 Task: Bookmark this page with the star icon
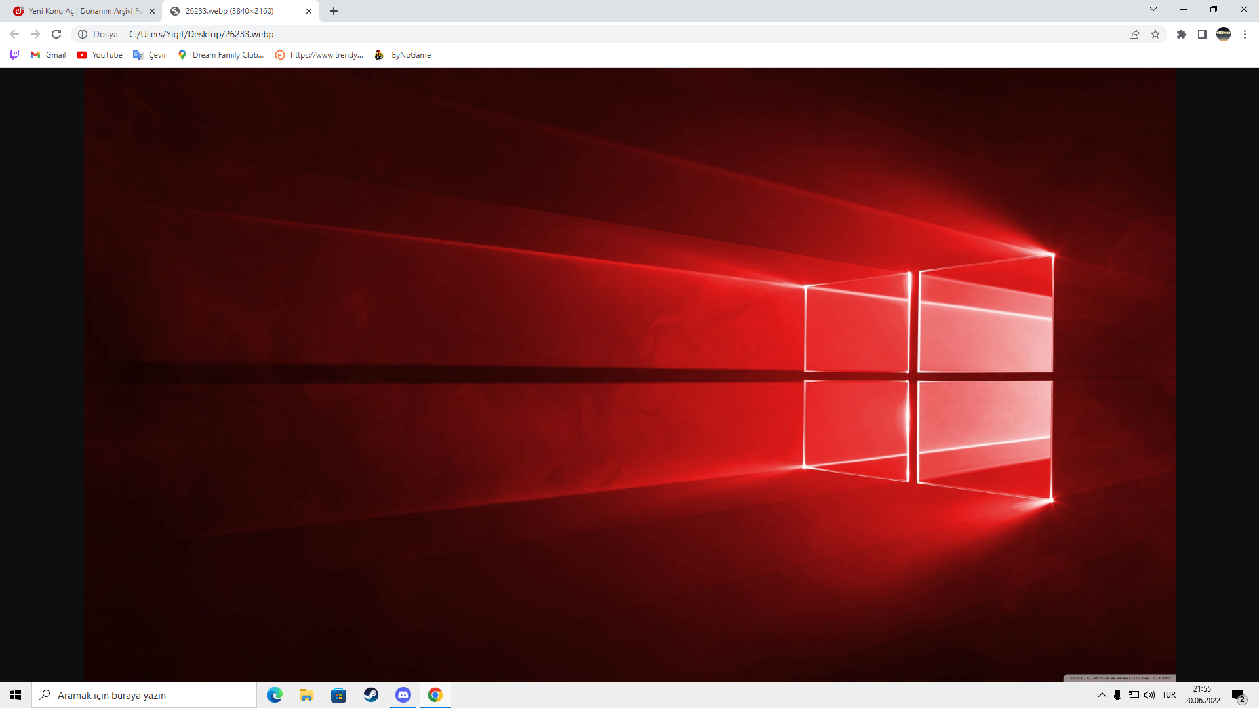pyautogui.click(x=1155, y=34)
